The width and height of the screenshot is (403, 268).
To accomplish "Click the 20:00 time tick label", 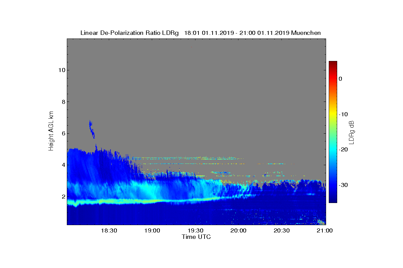I will (x=238, y=231).
